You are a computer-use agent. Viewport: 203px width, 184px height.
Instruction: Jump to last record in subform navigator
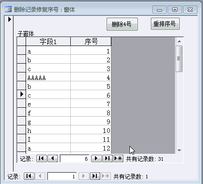click(108, 158)
